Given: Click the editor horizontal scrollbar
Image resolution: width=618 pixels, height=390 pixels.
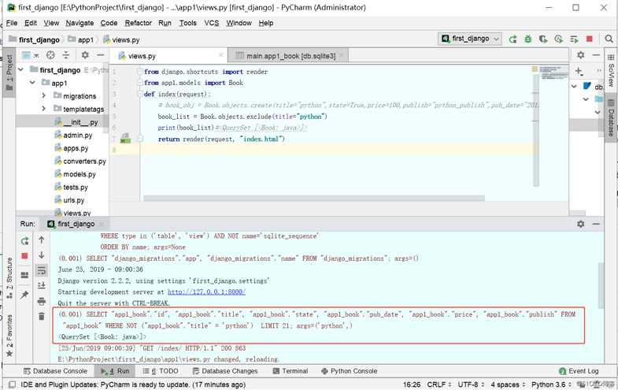Looking at the screenshot, I should tap(314, 199).
